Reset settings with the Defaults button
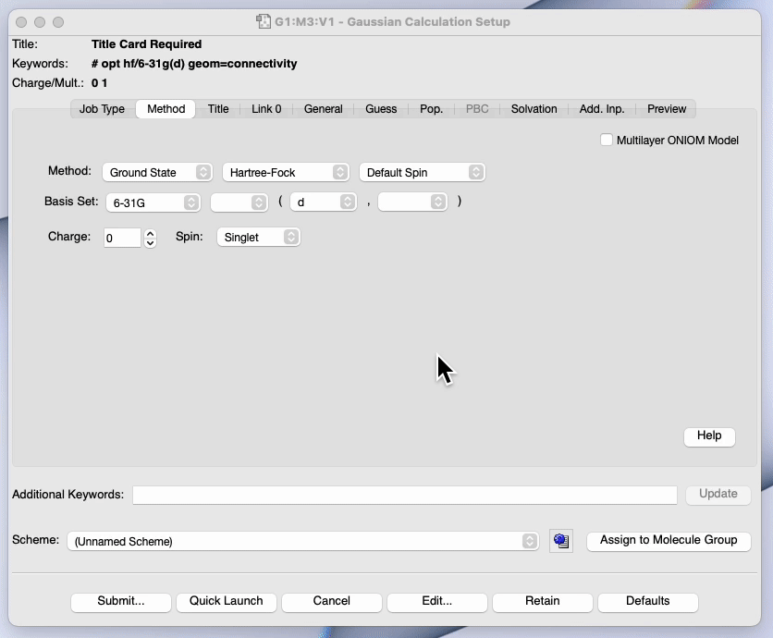This screenshot has height=638, width=773. click(648, 602)
